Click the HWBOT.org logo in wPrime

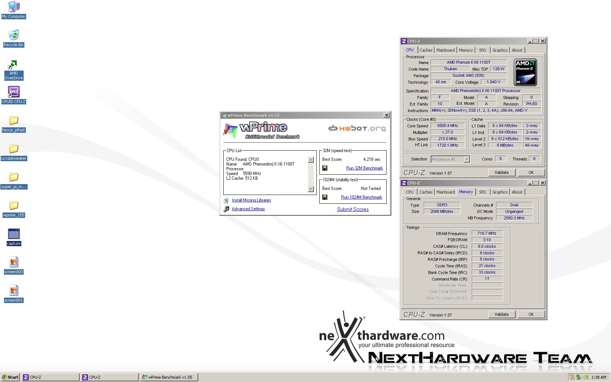coord(357,128)
